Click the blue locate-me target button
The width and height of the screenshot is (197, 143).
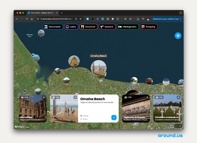tap(178, 36)
